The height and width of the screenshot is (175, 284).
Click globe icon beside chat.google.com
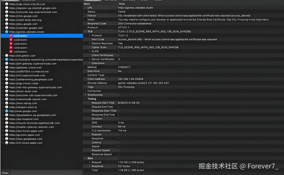(x=7, y=16)
